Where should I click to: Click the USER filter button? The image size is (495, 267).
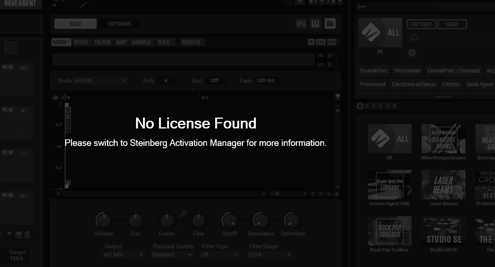pyautogui.click(x=452, y=24)
